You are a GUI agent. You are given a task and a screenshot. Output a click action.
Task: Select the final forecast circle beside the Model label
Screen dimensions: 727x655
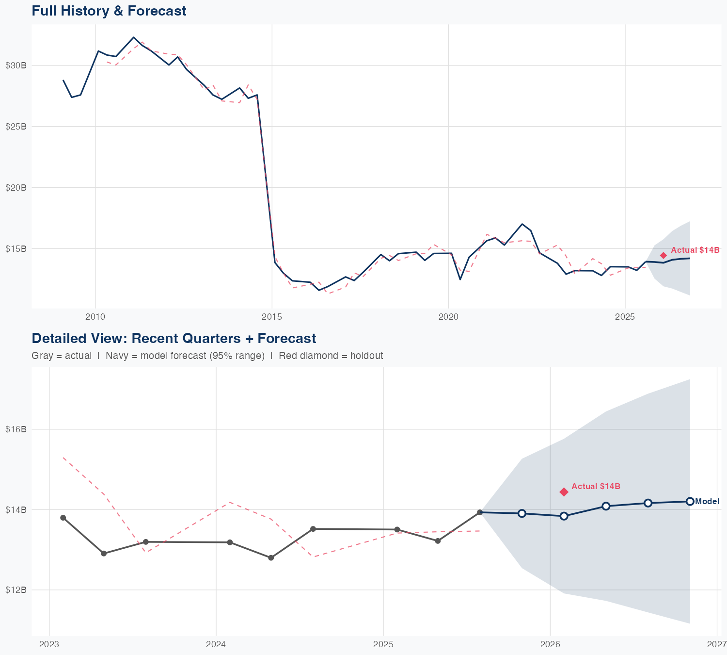point(690,501)
